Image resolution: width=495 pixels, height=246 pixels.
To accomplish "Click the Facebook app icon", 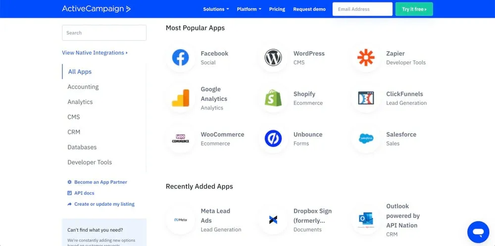I will point(180,58).
